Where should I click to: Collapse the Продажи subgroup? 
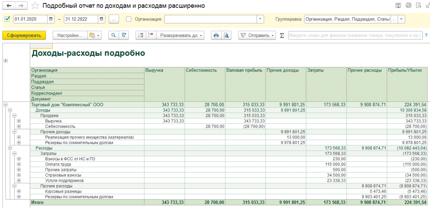tap(15, 116)
